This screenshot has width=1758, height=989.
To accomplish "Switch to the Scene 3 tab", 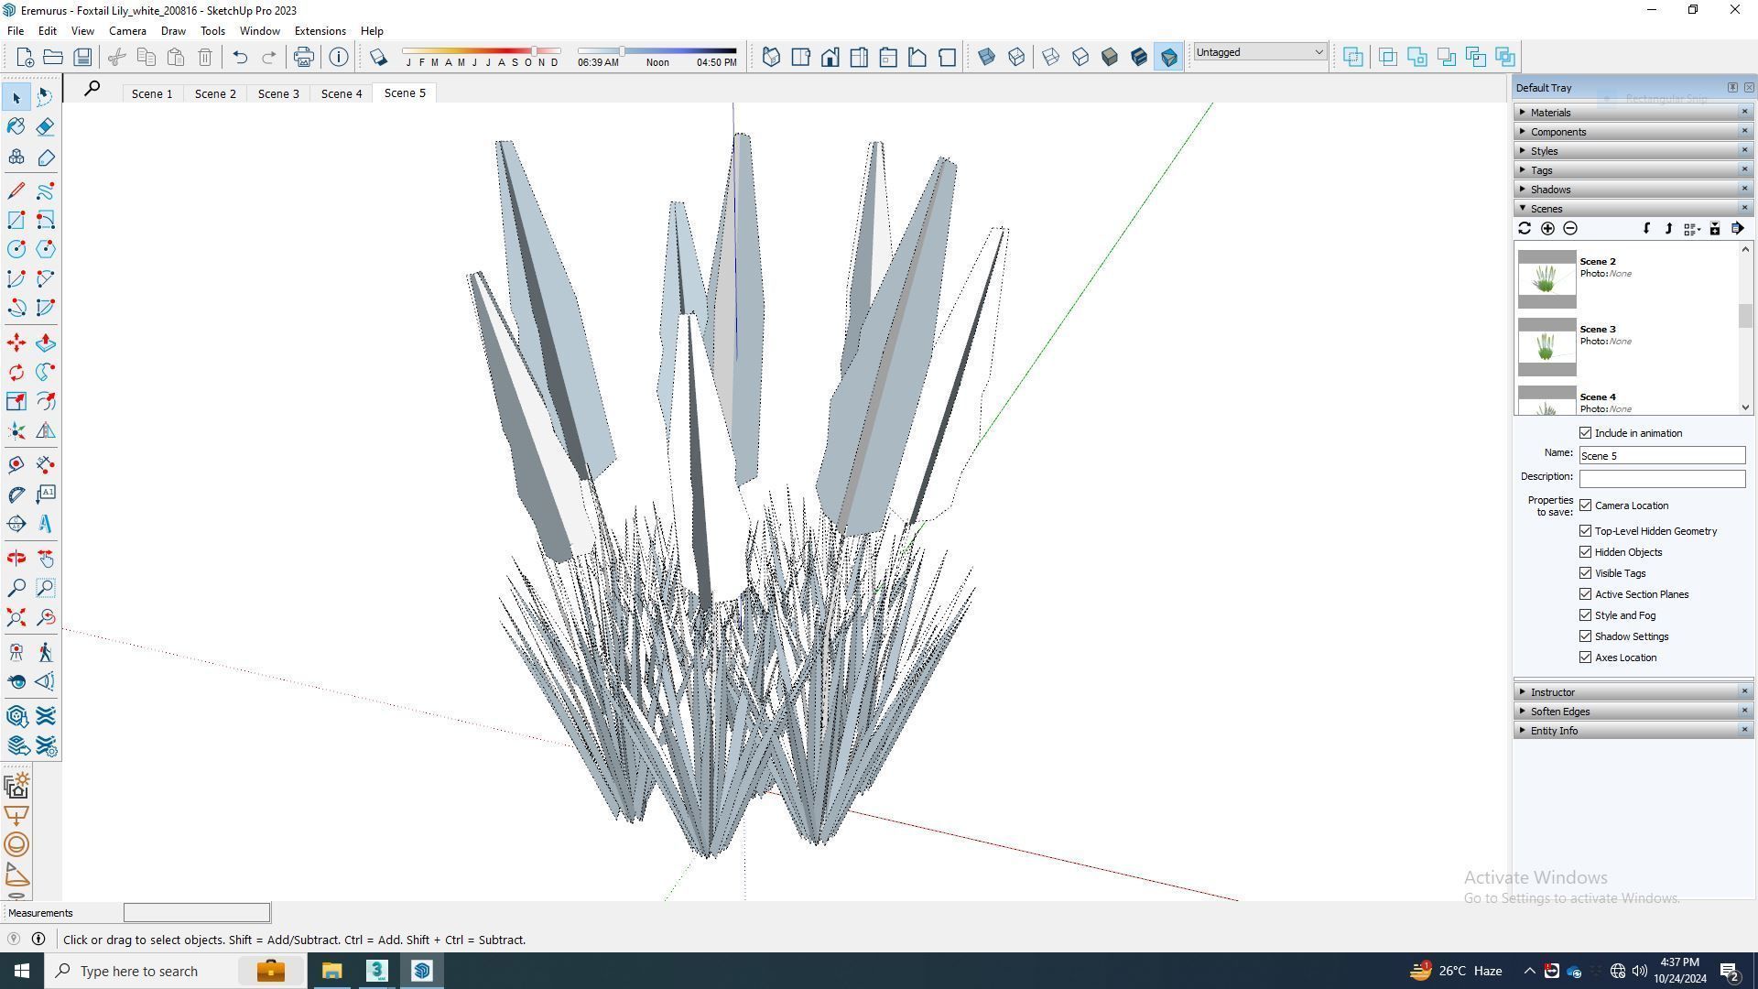I will pyautogui.click(x=277, y=93).
